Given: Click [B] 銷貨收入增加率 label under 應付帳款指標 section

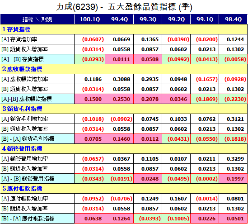Looking at the screenshot, I should pyautogui.click(x=24, y=209).
